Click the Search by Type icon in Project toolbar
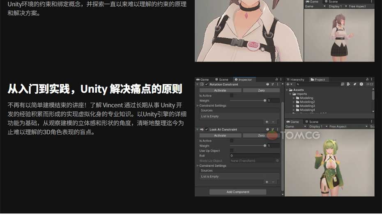This screenshot has height=215, width=382. [349, 84]
